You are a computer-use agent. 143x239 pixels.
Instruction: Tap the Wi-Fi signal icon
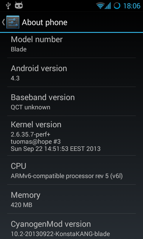pyautogui.click(x=100, y=6)
